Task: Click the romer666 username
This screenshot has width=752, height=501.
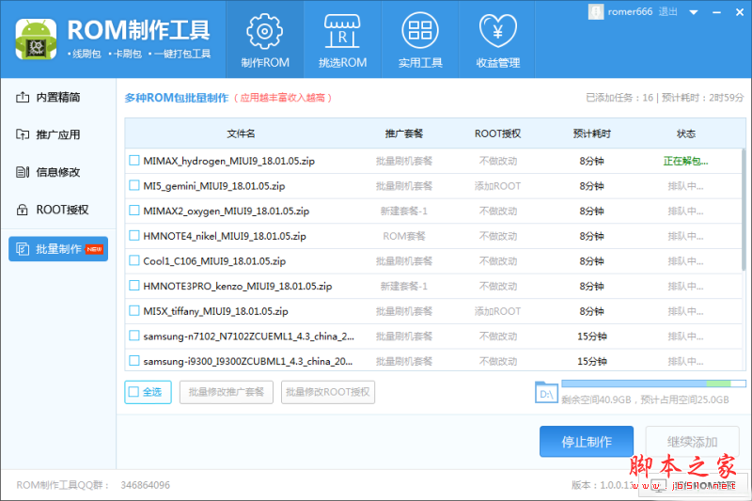Action: 630,12
